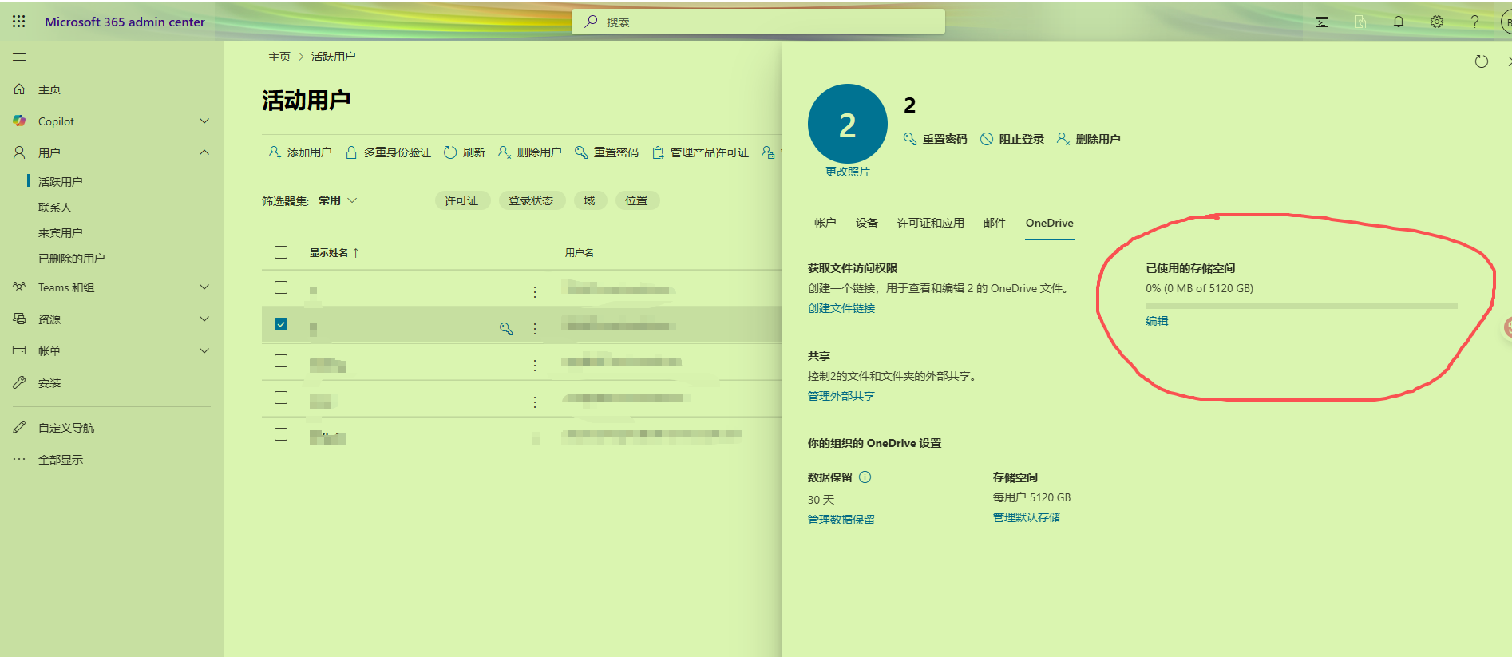The image size is (1512, 657).
Task: Open the Cloud Shell icon in header
Action: 1322,22
